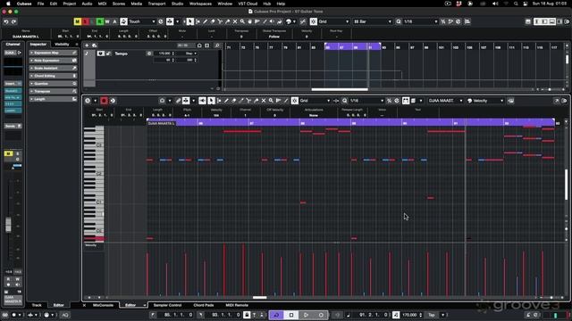
Task: Open the MixConsole lower zone tab
Action: coord(104,305)
